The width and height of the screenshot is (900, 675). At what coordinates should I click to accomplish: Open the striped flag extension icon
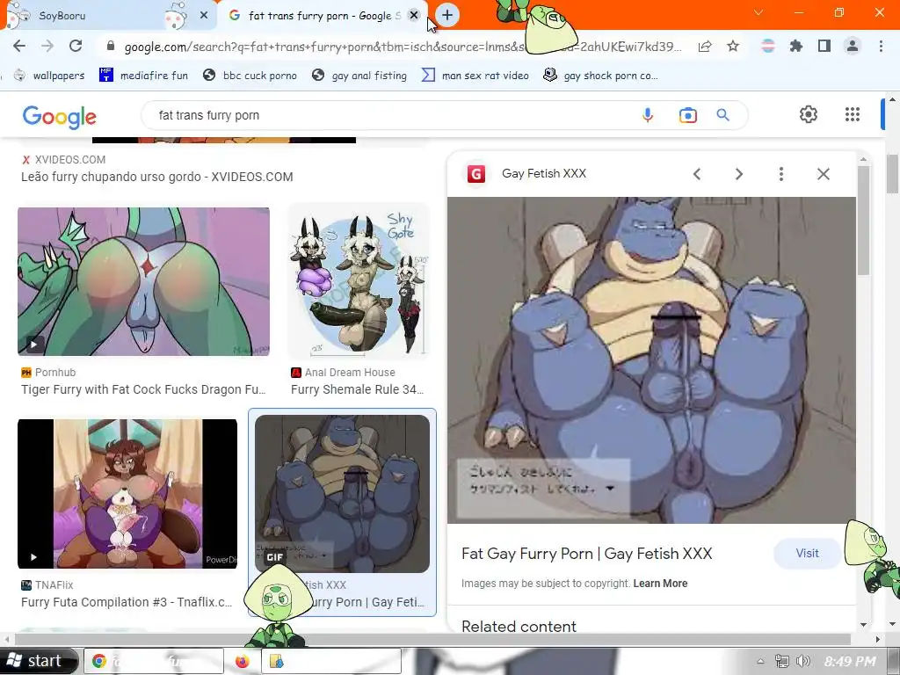click(x=768, y=46)
